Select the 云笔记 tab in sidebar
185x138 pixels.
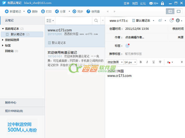click(x=23, y=20)
